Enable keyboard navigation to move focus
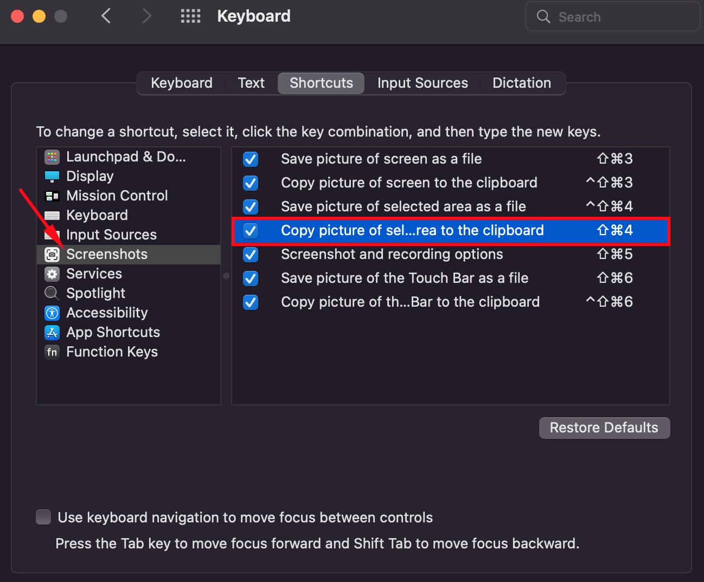This screenshot has width=704, height=582. tap(43, 517)
